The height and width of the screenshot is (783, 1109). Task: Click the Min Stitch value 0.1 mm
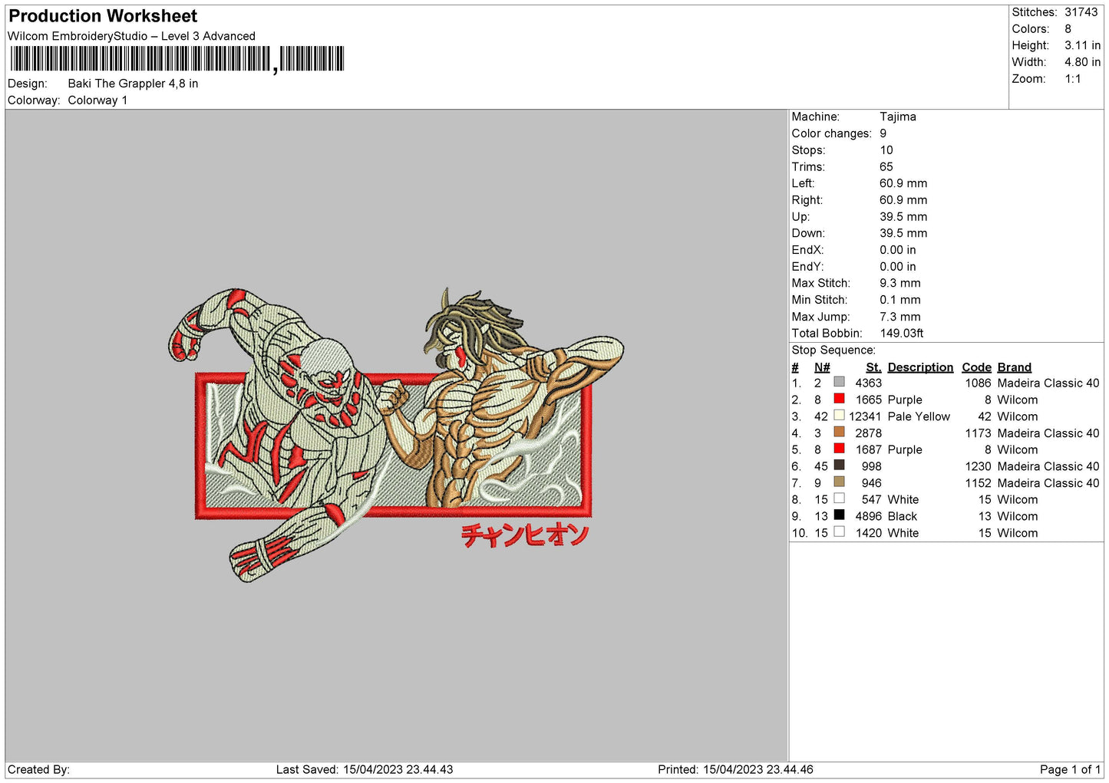tap(899, 300)
